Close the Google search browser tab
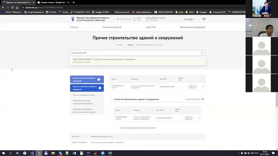This screenshot has width=278, height=156. [x=68, y=3]
